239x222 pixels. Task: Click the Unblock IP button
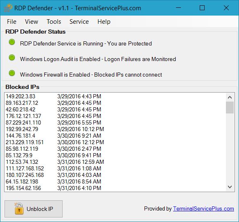34,209
